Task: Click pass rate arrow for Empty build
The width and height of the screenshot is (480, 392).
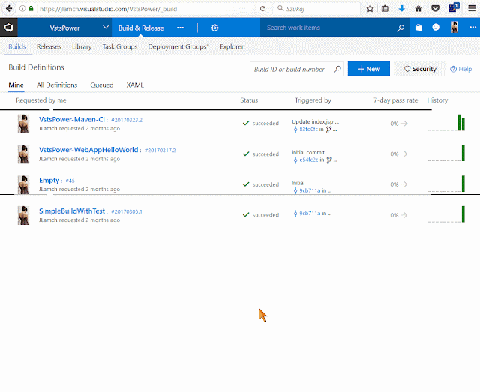Action: tap(404, 184)
